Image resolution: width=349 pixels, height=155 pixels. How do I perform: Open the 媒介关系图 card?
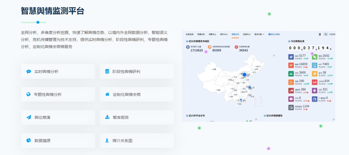click(x=137, y=140)
